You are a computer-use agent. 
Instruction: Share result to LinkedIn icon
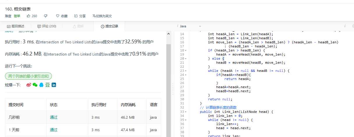click(54, 85)
